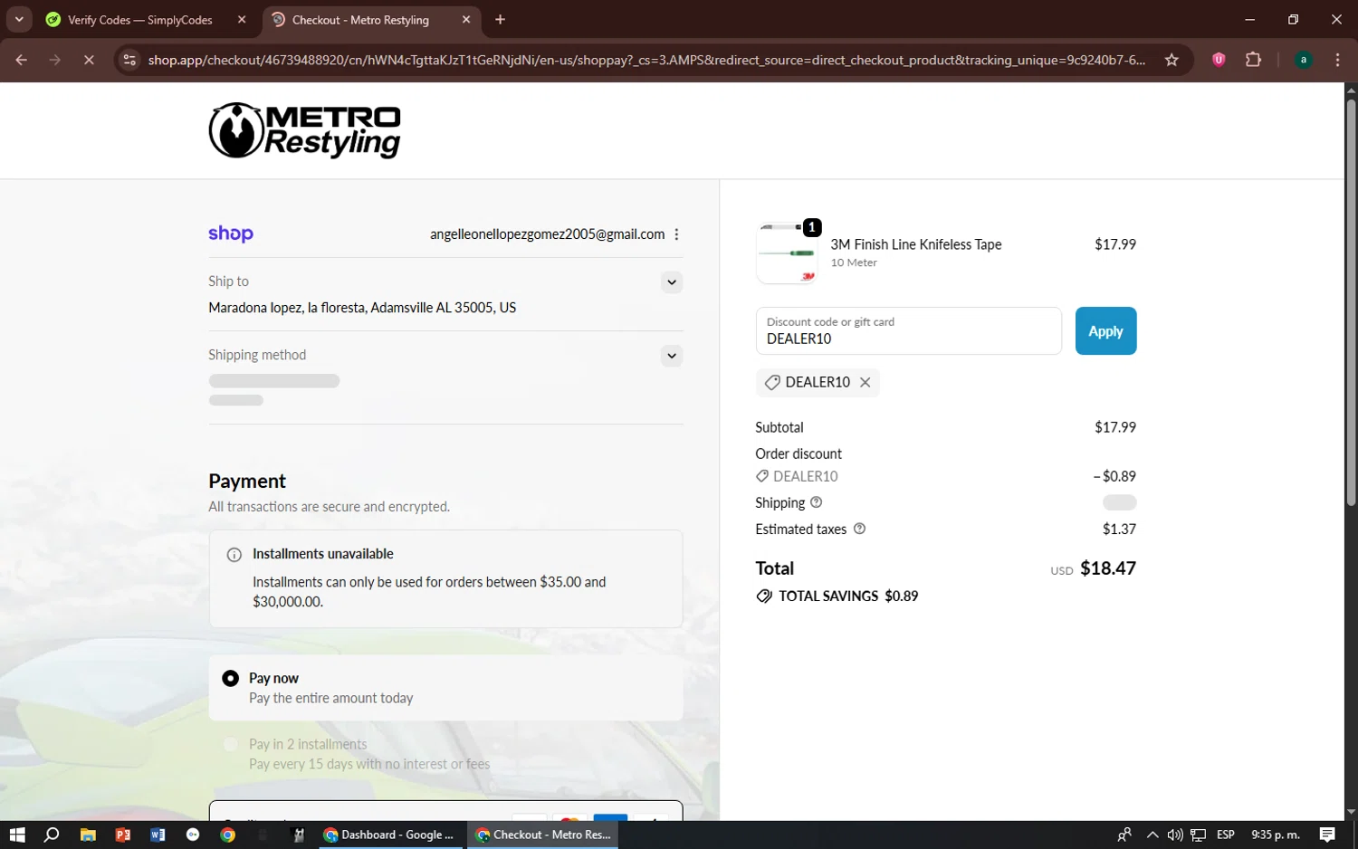Launch Word from the taskbar
Viewport: 1358px width, 849px height.
(x=158, y=835)
